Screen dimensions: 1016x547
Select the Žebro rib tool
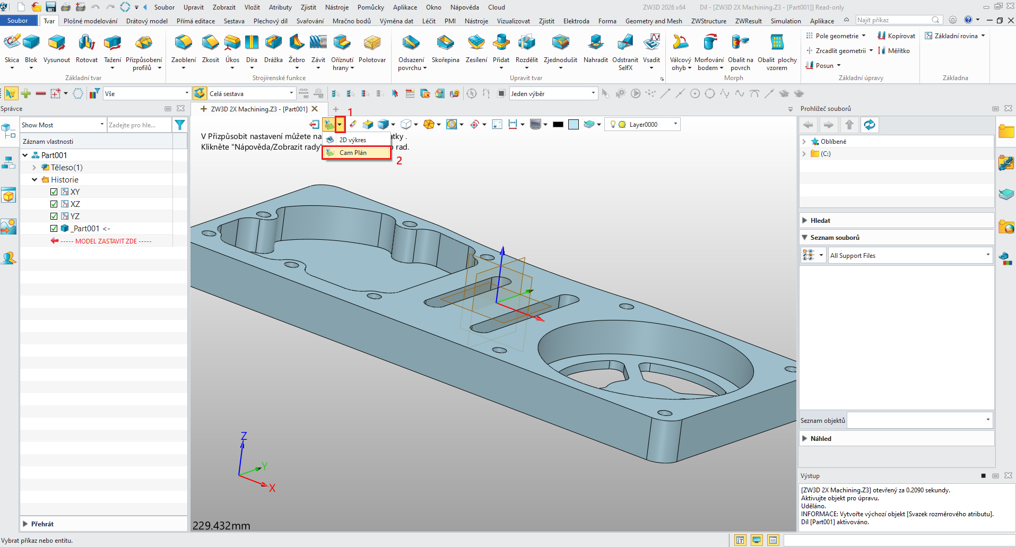click(297, 49)
